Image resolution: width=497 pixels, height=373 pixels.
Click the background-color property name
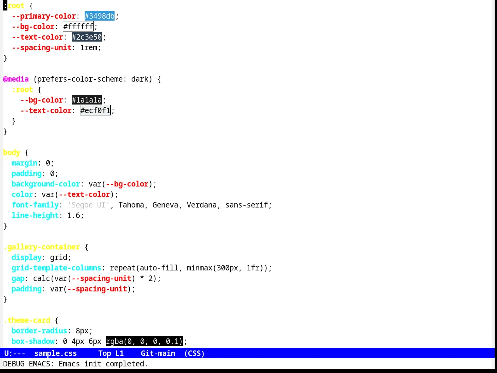pos(46,184)
